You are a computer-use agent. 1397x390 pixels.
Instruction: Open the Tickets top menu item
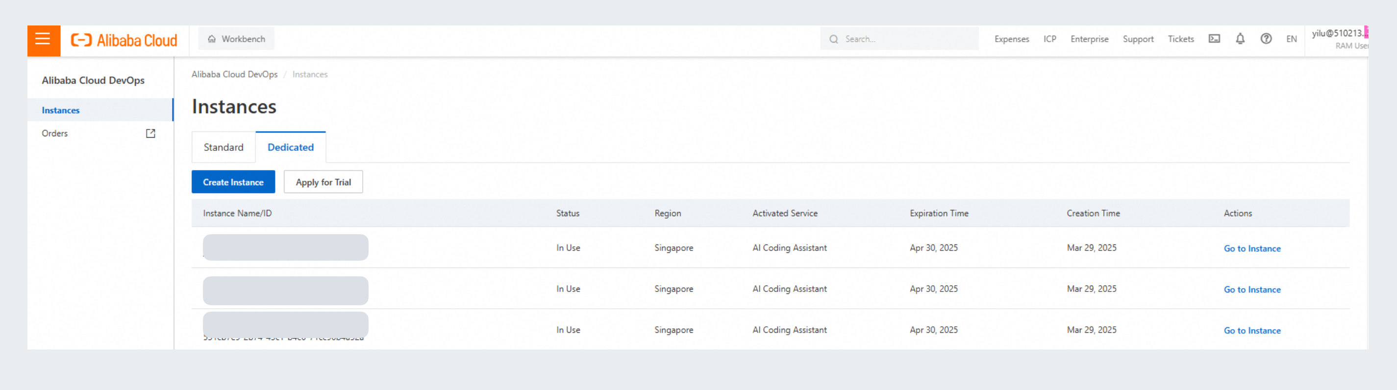tap(1181, 39)
